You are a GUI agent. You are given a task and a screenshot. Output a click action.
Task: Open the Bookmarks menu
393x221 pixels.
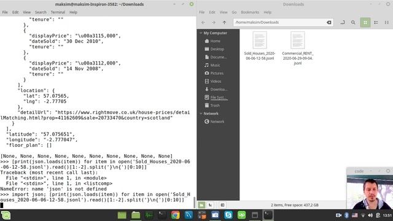[250, 12]
